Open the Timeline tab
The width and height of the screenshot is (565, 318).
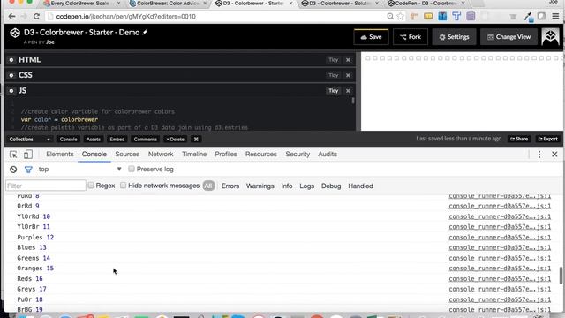(194, 154)
